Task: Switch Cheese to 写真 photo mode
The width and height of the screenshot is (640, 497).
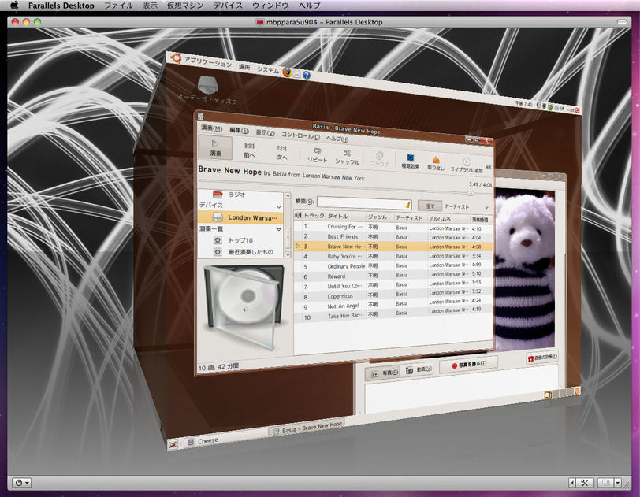Action: click(382, 373)
